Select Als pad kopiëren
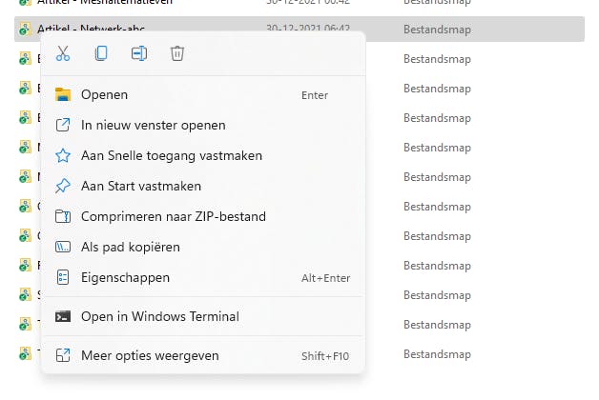 pyautogui.click(x=131, y=247)
